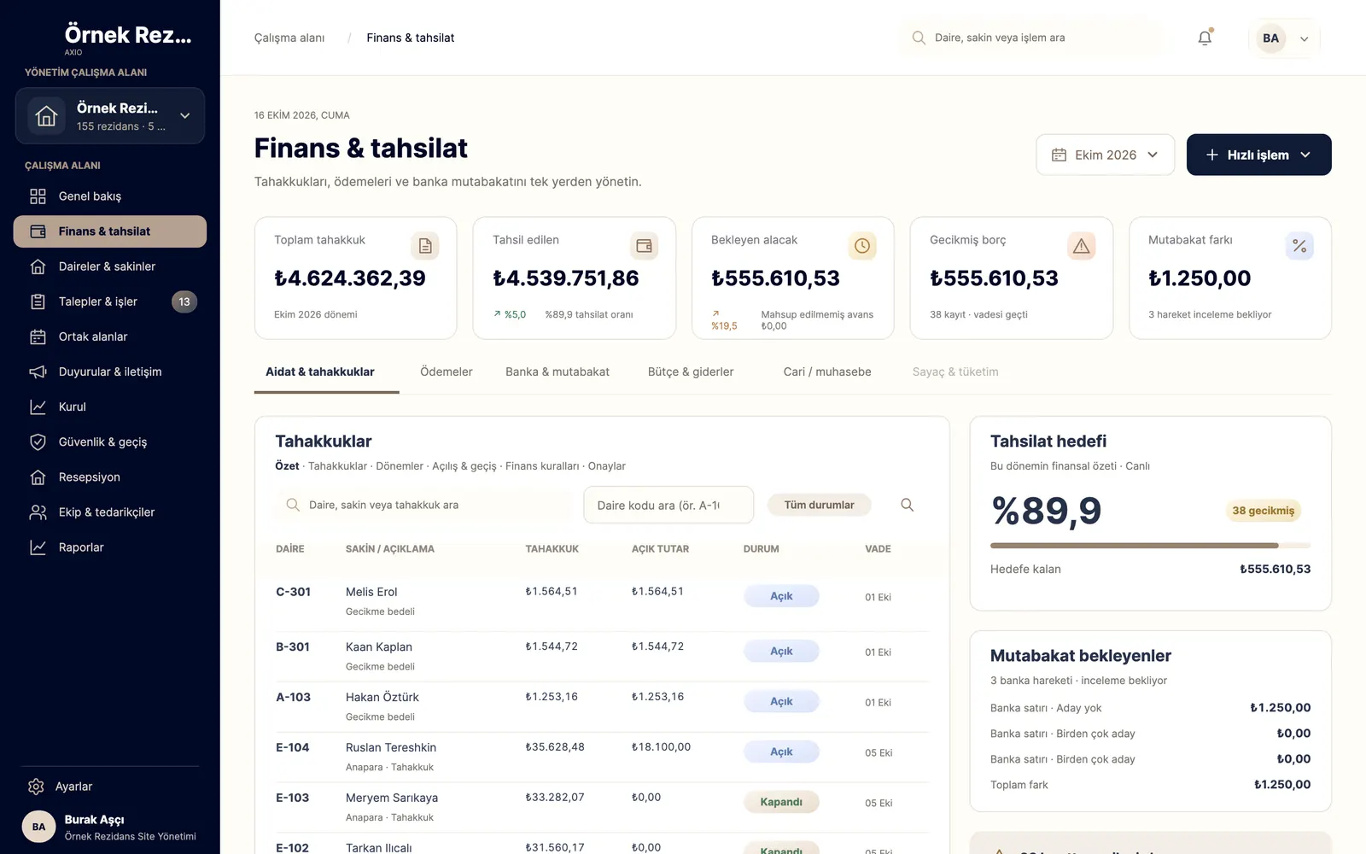Click the Talepler & işler clipboard icon

(x=38, y=301)
